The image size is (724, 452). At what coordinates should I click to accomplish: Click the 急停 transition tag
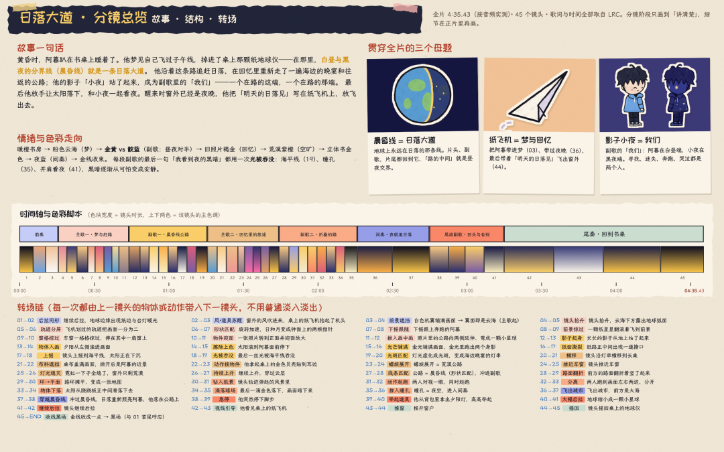click(223, 399)
